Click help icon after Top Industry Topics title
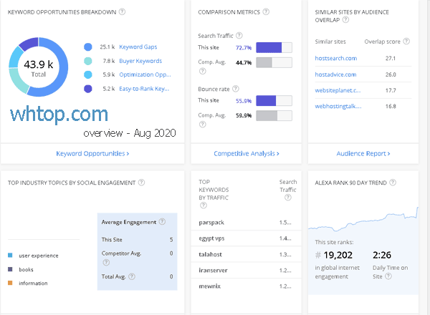The image size is (430, 315). [141, 183]
